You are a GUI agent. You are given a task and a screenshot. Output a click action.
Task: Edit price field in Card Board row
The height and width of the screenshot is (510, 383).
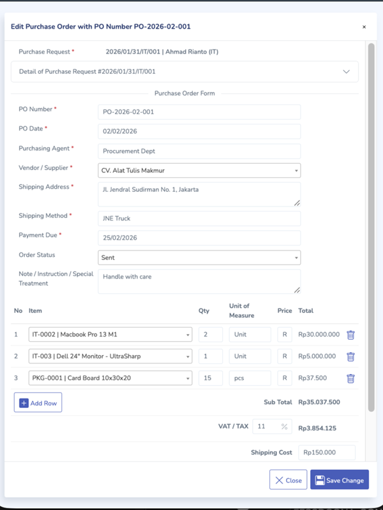click(285, 378)
